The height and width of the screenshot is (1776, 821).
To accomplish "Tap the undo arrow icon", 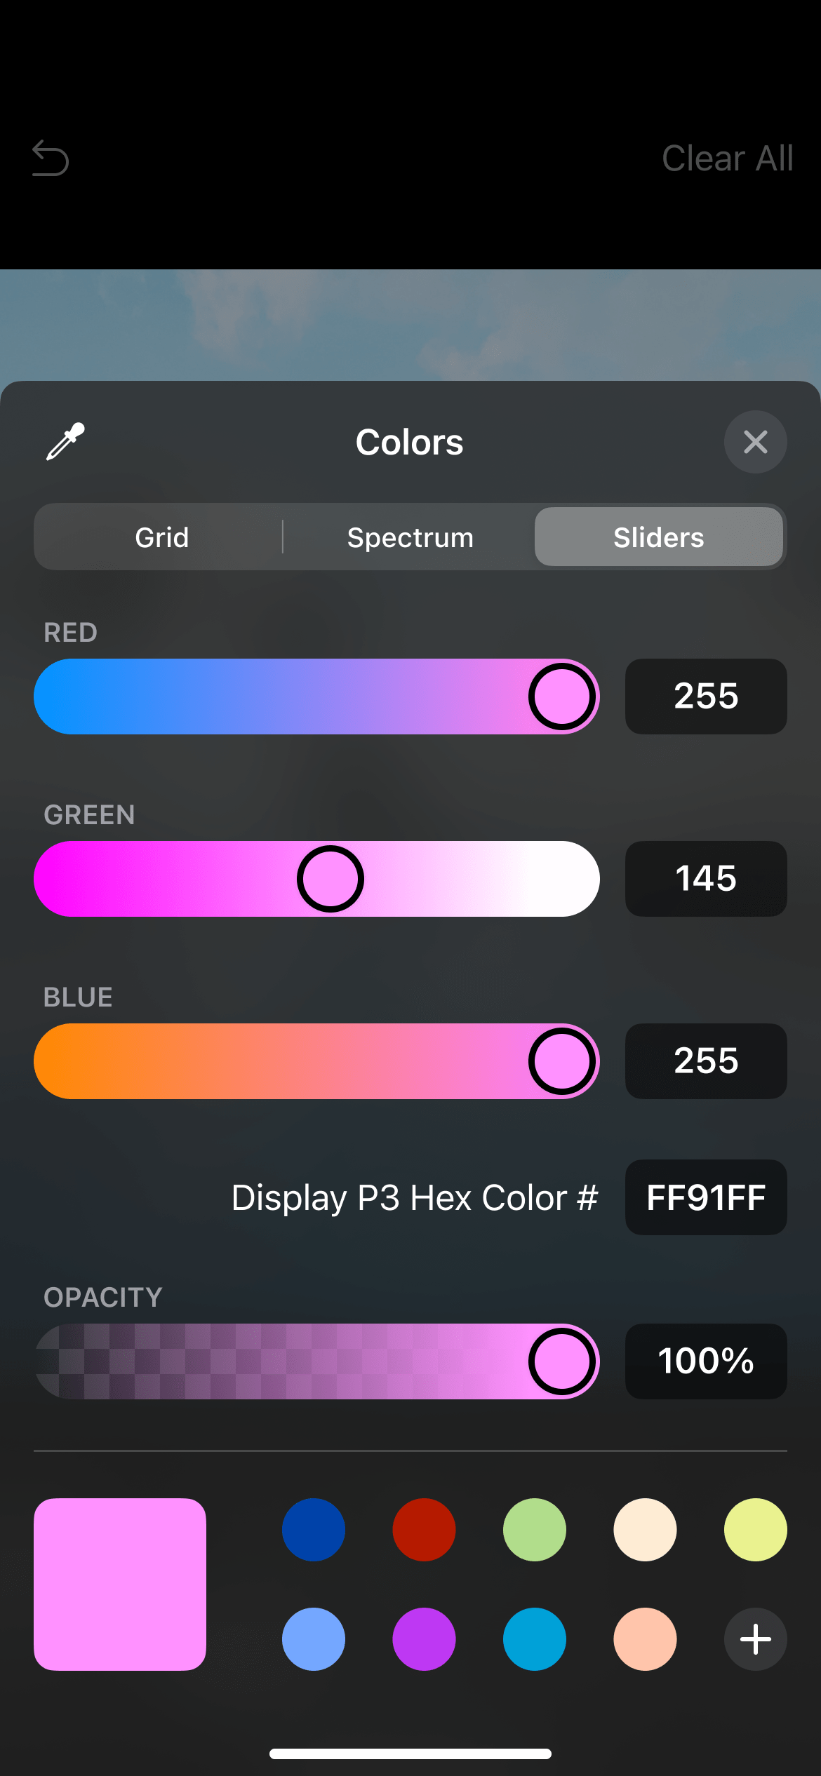I will coord(51,158).
